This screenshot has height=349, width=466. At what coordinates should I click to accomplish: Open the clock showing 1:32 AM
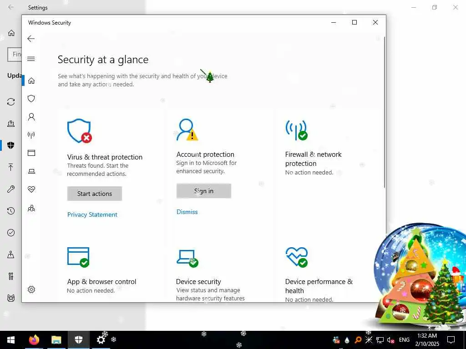pos(427,340)
